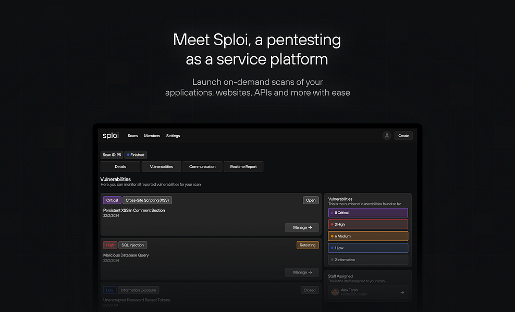Switch to the Details tab
The image size is (515, 312).
coord(120,166)
